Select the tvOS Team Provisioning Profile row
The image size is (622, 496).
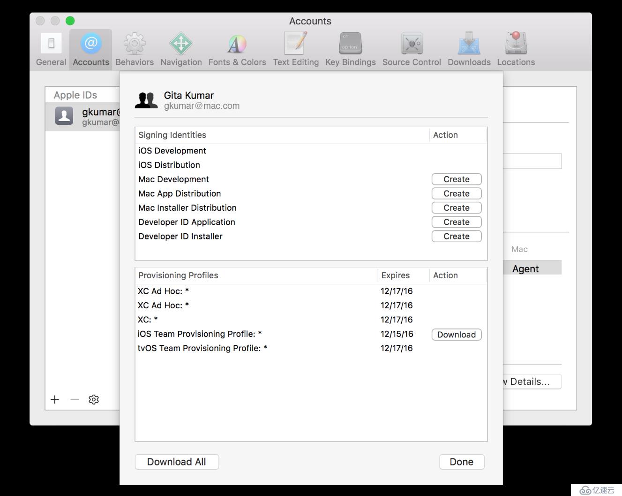[311, 348]
